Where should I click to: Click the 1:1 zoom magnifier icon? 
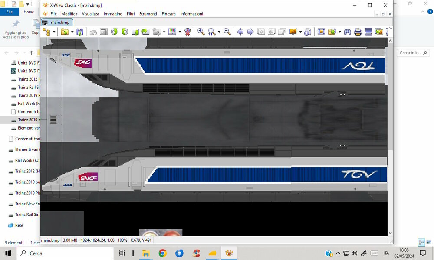[x=212, y=32]
